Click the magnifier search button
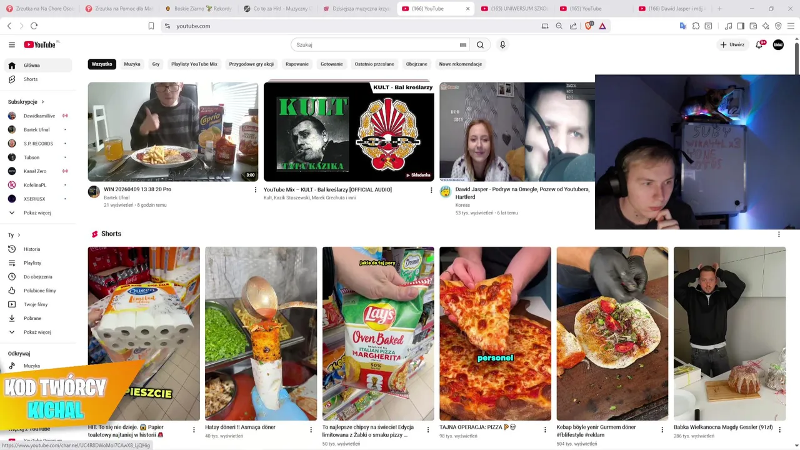Viewport: 800px width, 450px height. (480, 44)
